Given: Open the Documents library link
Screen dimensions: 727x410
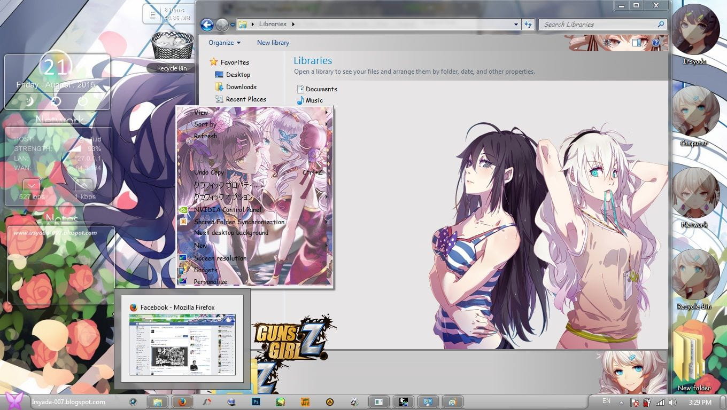Looking at the screenshot, I should [x=321, y=89].
